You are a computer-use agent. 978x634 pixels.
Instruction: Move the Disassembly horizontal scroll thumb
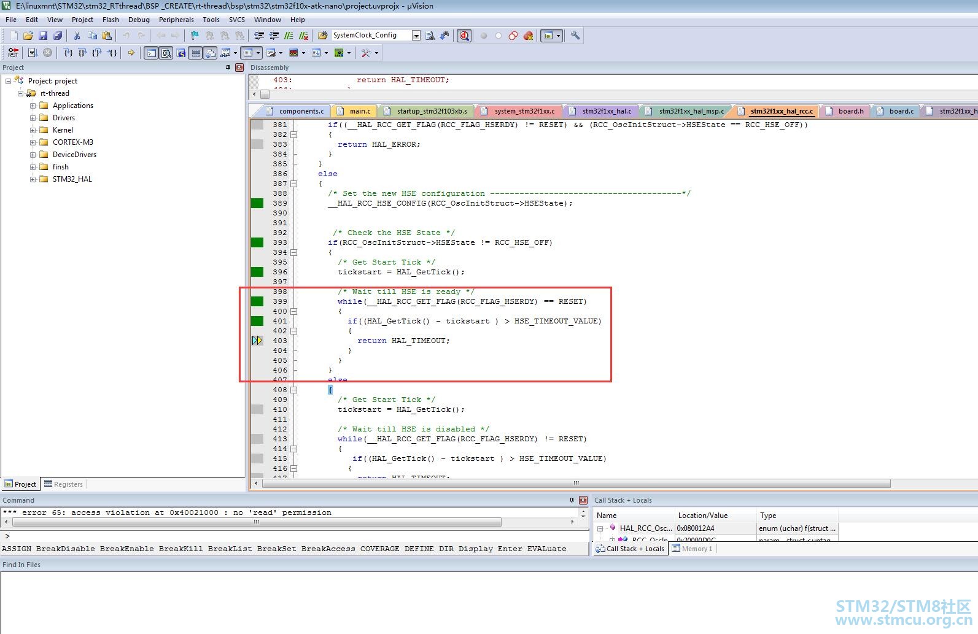pyautogui.click(x=265, y=94)
